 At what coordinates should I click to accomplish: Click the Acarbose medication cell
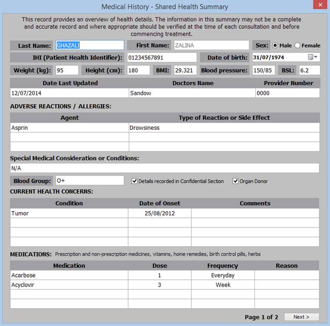[69, 276]
